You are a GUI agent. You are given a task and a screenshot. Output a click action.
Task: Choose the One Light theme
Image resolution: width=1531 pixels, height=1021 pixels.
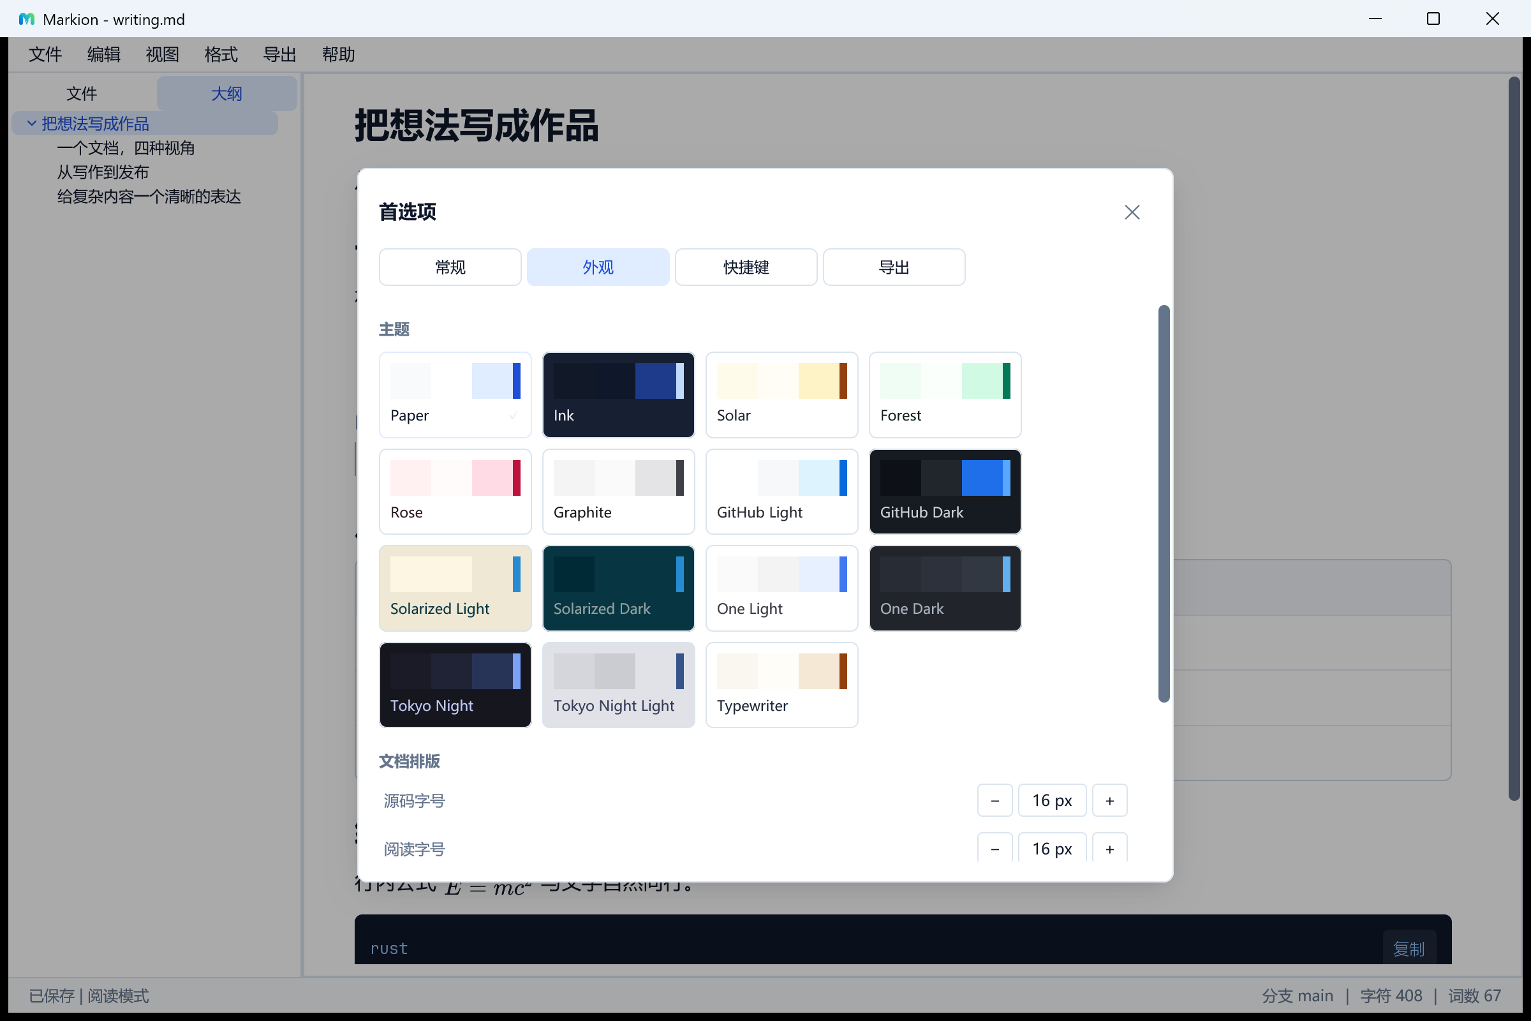782,588
